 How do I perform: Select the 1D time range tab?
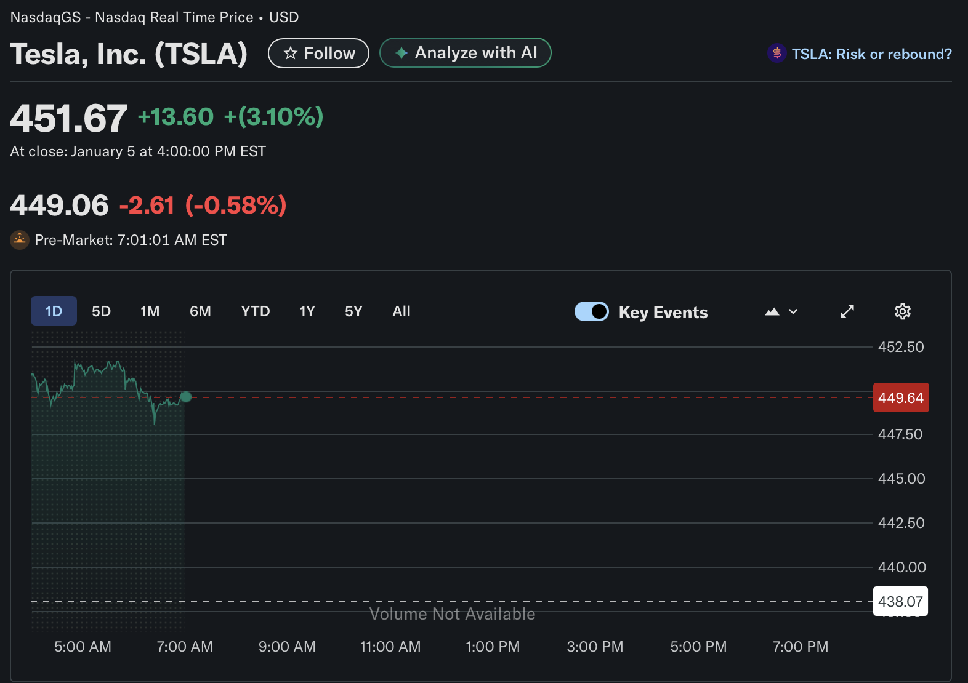coord(54,311)
